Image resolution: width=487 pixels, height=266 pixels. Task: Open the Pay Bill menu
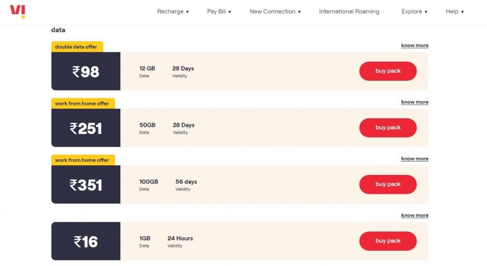[216, 11]
